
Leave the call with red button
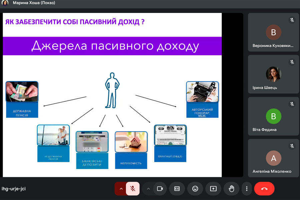pos(264,189)
